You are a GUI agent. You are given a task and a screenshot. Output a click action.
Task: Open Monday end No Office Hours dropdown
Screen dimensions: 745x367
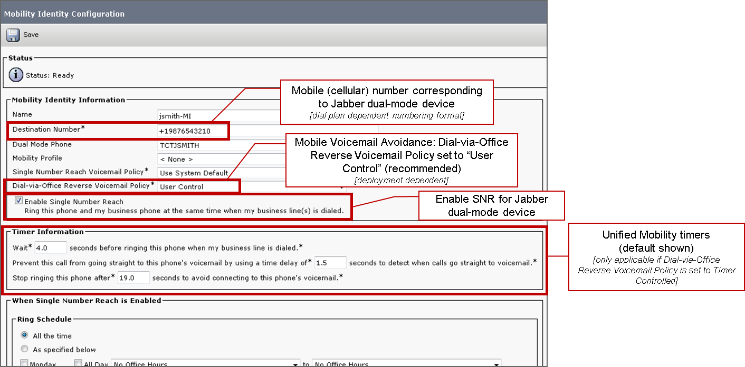(x=406, y=363)
